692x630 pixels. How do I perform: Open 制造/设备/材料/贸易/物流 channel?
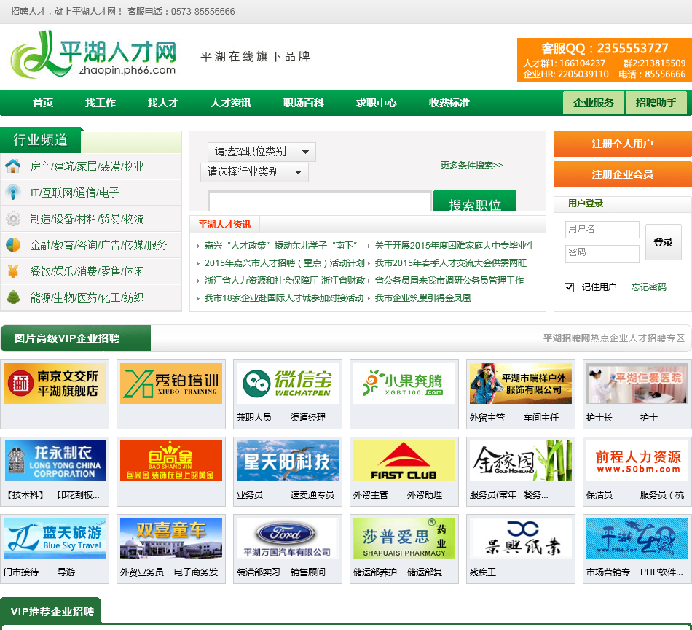87,219
